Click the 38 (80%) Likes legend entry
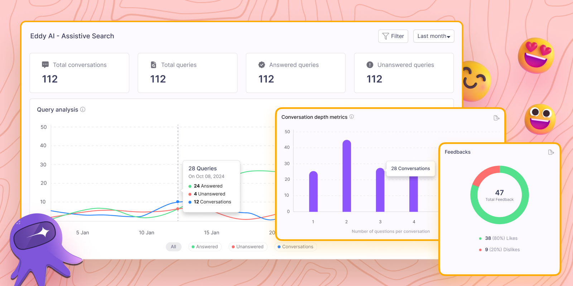 tap(499, 238)
